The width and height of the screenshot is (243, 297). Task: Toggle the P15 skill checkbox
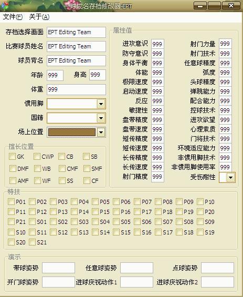96,211
